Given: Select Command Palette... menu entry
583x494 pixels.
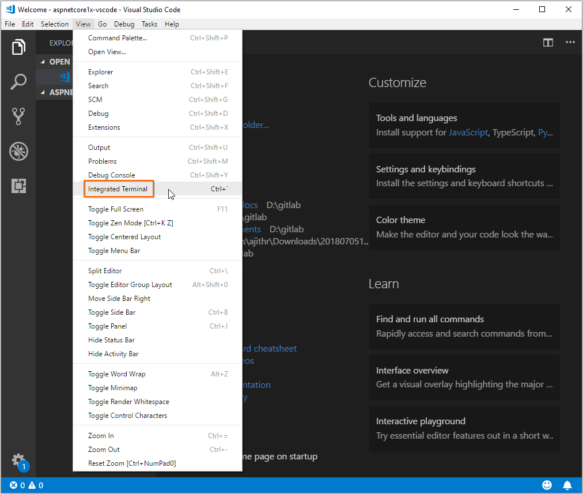Looking at the screenshot, I should (158, 38).
